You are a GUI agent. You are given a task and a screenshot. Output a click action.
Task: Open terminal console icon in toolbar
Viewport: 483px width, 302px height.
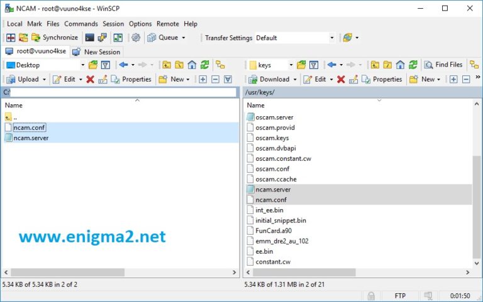pyautogui.click(x=90, y=38)
